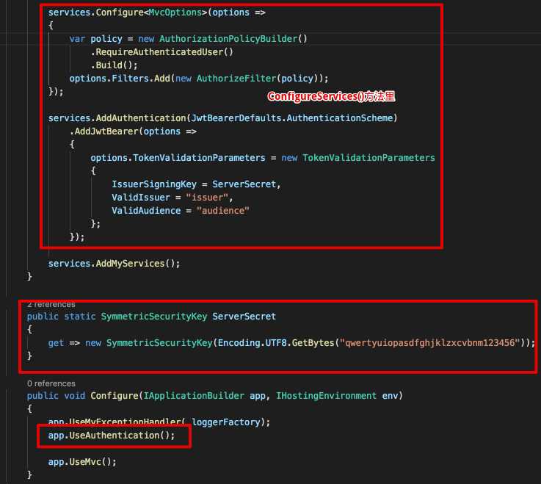Click 'AuthorizationPolicyBuilder()' in the policy line
Screen dimensions: 541x484
click(233, 39)
